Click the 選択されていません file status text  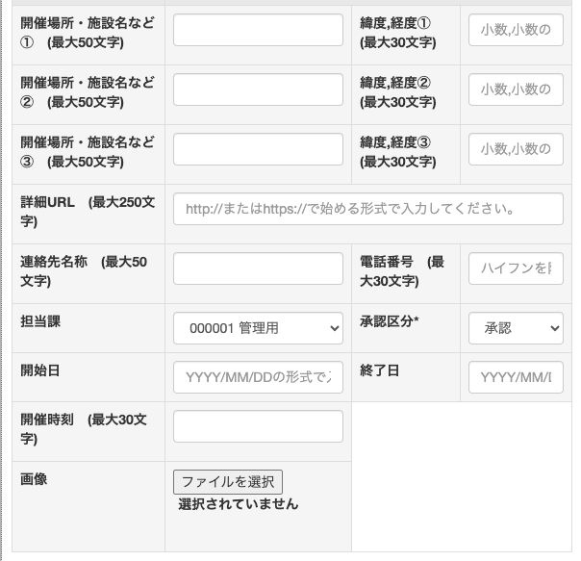(238, 504)
